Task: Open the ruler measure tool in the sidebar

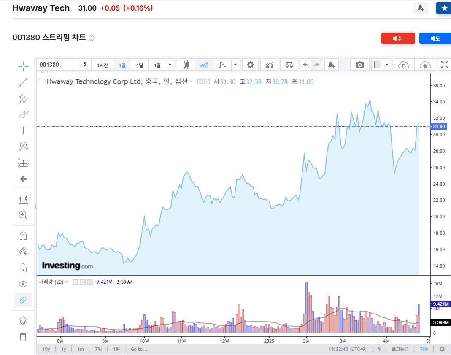Action: point(23,199)
